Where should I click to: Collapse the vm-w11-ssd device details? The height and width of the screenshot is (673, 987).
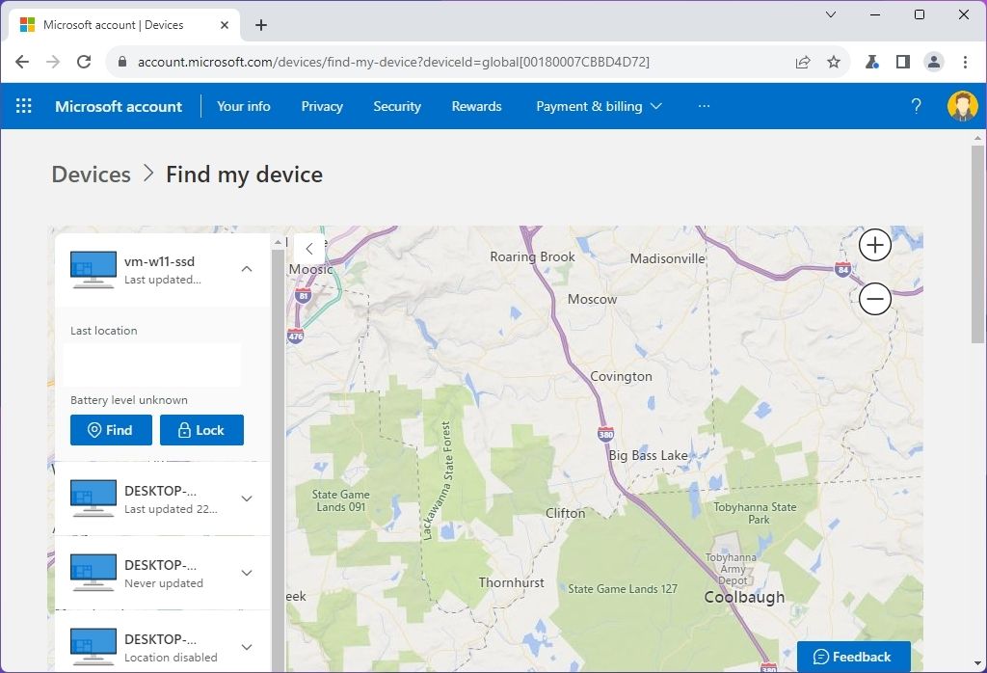[246, 269]
